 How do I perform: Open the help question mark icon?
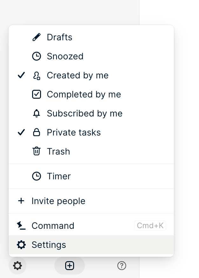(122, 266)
